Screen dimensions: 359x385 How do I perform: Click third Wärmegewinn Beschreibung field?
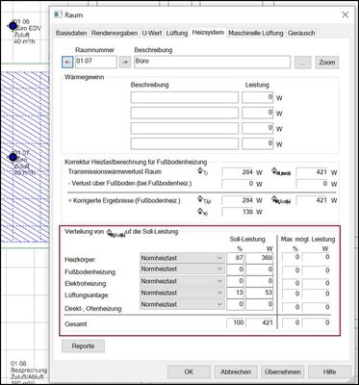(x=185, y=128)
